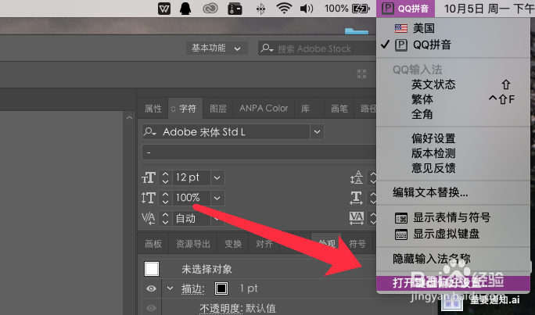Viewport: 535px width, 315px height.
Task: Switch to 画笔 tab
Action: click(x=339, y=109)
